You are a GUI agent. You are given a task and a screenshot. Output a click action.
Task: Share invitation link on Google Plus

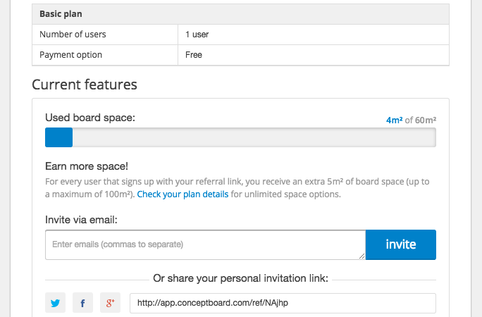pyautogui.click(x=111, y=303)
